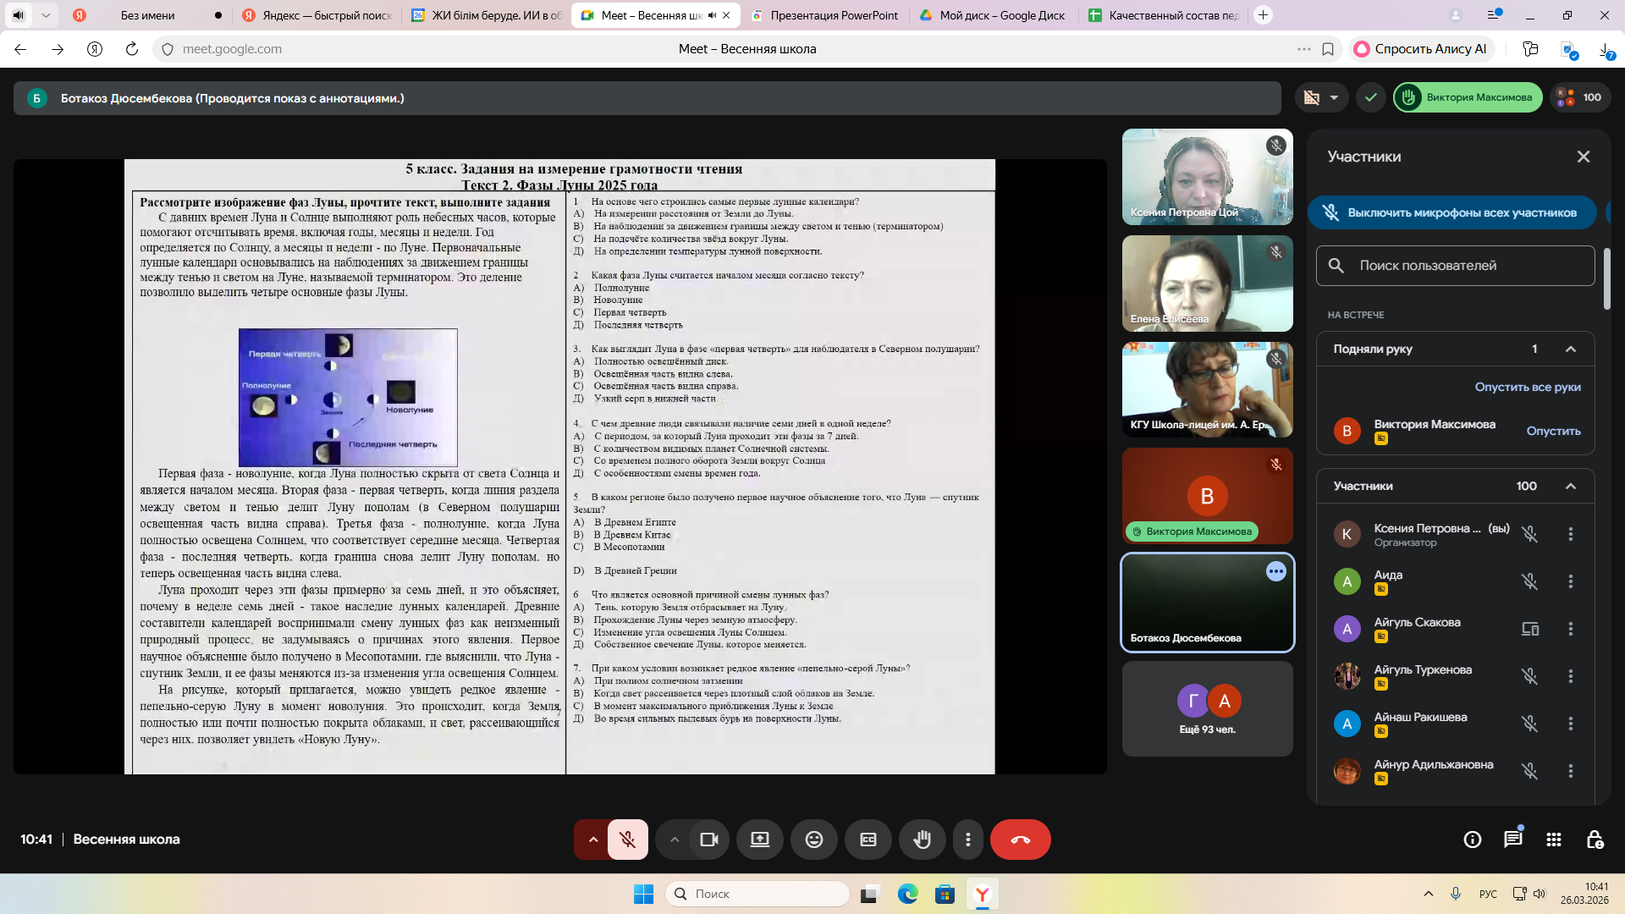Mute Аида's microphone in participant list

(1529, 581)
